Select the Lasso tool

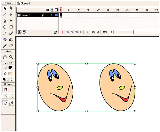coord(11,14)
